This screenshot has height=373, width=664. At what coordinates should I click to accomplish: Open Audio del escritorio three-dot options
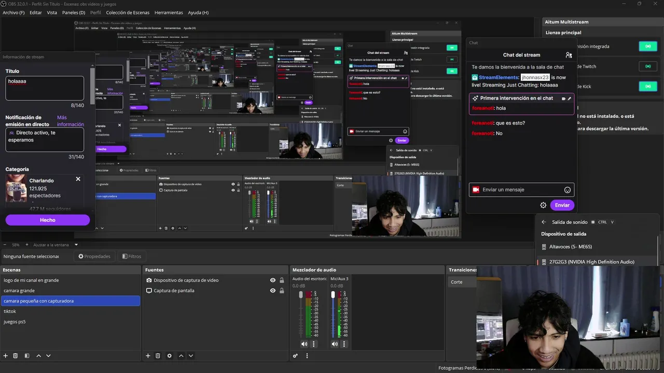313,344
